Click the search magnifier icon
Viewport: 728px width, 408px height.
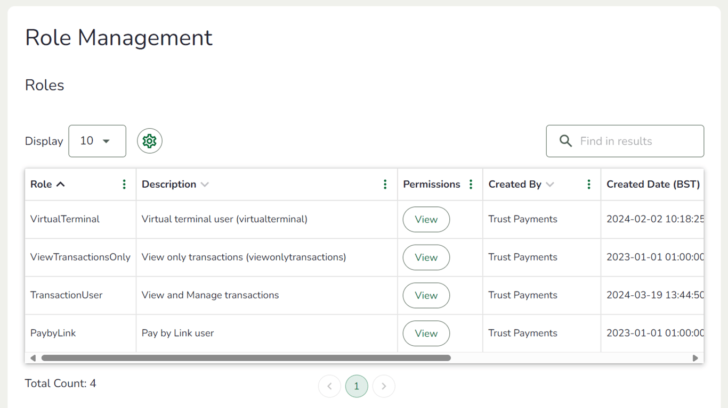565,141
